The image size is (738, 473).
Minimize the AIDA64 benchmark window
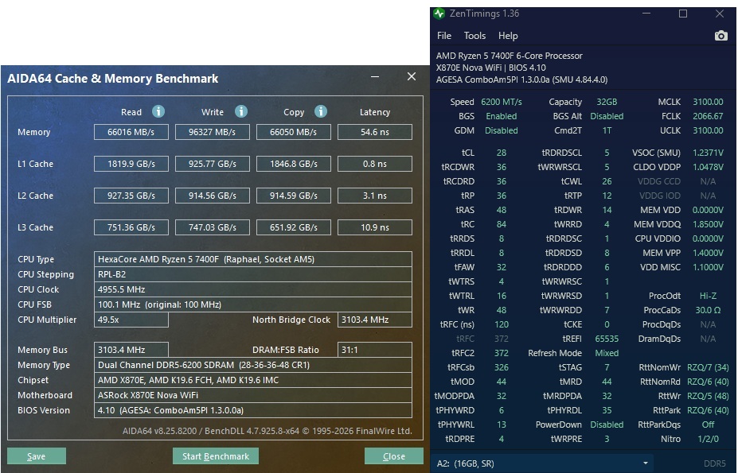pos(375,76)
